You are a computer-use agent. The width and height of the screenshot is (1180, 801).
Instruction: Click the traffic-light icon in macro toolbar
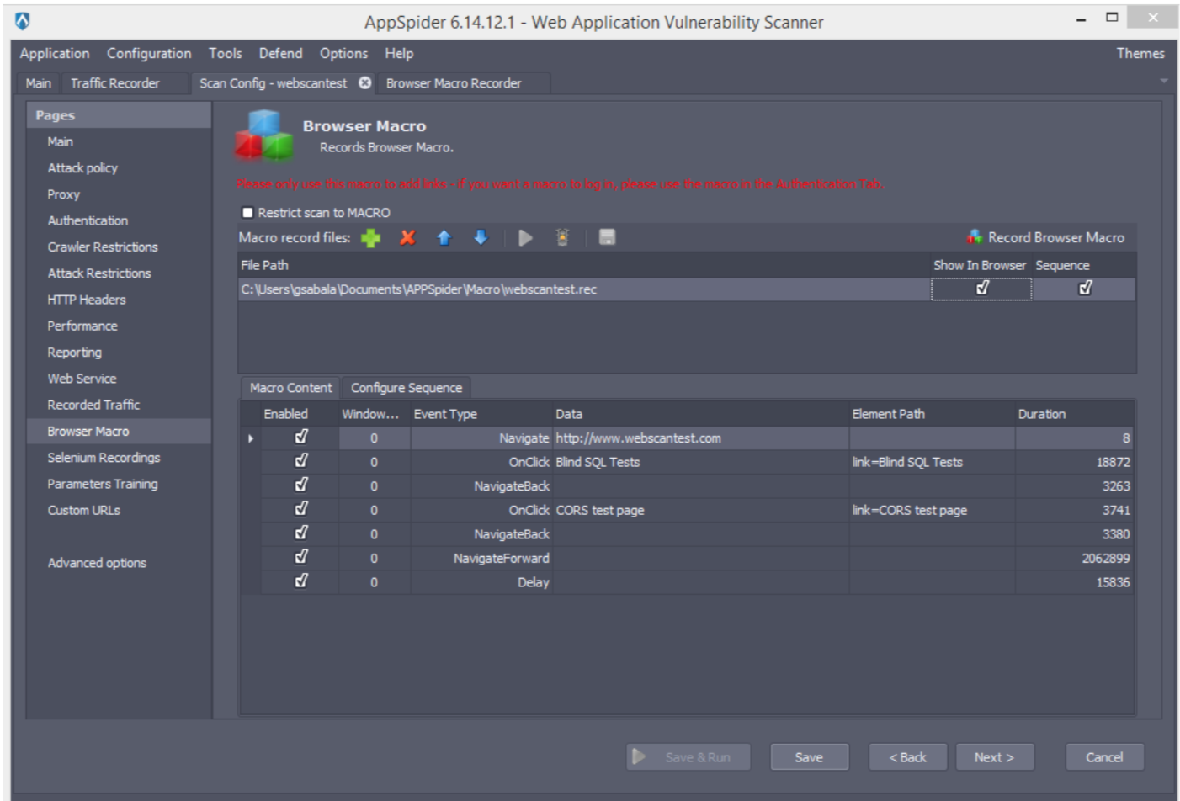pos(562,238)
